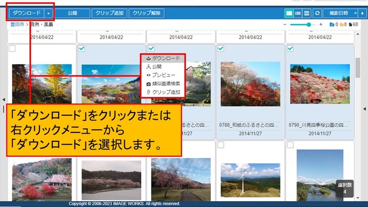Click the ダウンロード toolbar button
This screenshot has width=368, height=207.
click(x=26, y=13)
